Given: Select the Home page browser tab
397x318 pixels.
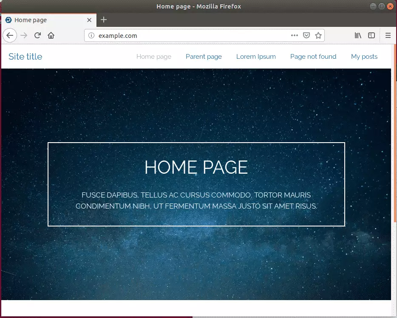Looking at the screenshot, I should (x=48, y=20).
